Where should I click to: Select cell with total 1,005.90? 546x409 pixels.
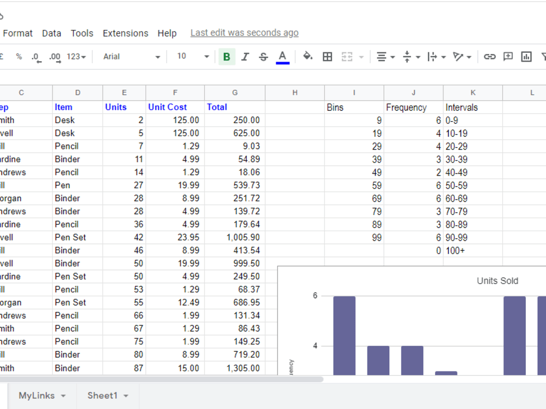(235, 238)
